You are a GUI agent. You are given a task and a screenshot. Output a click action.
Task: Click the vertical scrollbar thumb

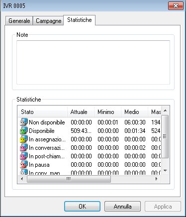[x=165, y=136]
